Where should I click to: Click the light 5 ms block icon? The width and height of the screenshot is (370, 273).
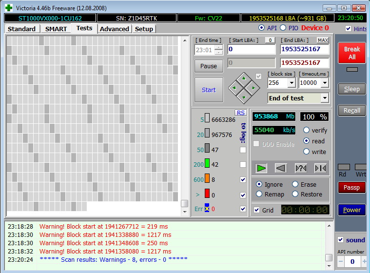207,118
